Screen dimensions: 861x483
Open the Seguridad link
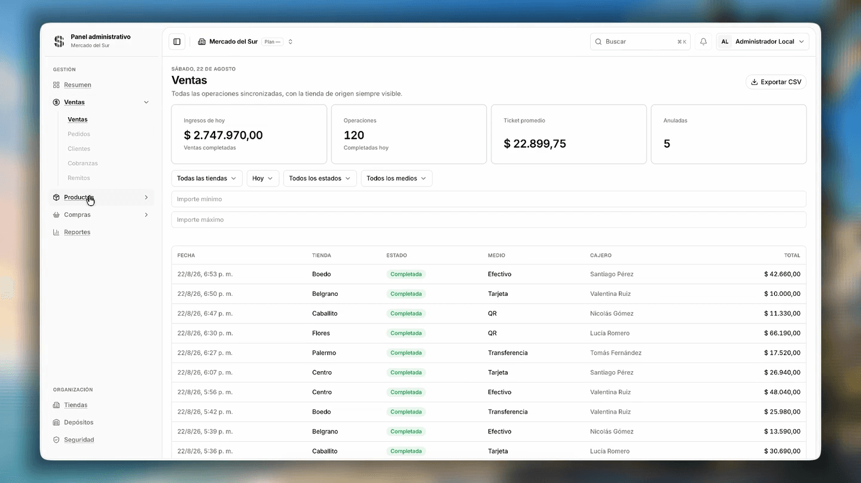point(79,439)
